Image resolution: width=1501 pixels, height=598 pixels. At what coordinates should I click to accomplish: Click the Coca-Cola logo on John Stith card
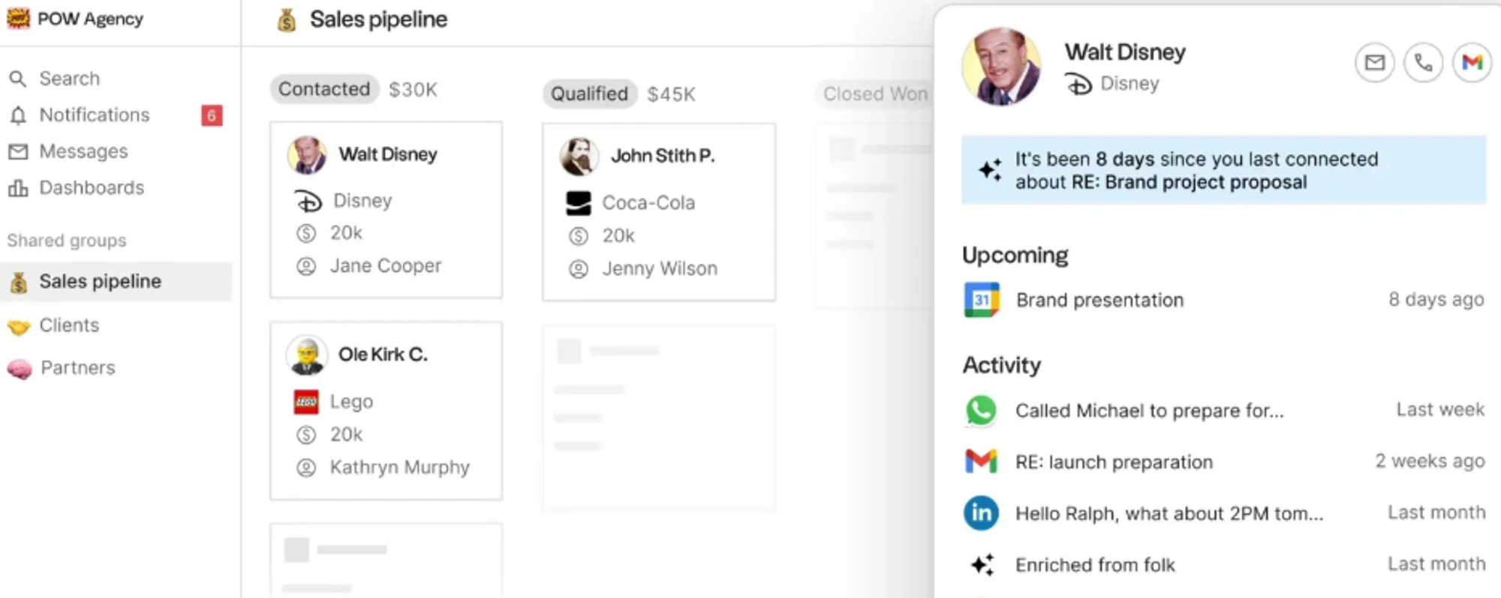tap(579, 203)
